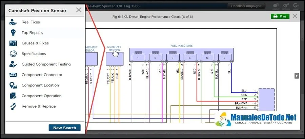Click the Logout icon
This screenshot has width=305, height=139.
[296, 6]
